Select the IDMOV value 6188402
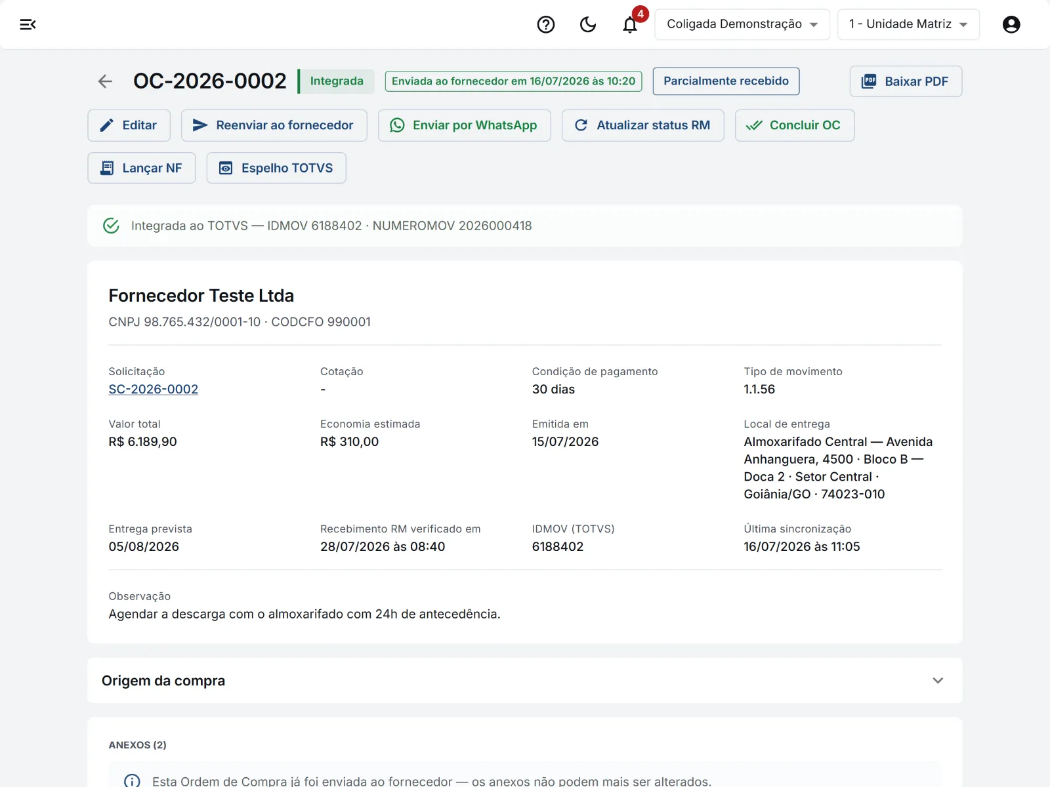This screenshot has width=1050, height=787. point(558,546)
